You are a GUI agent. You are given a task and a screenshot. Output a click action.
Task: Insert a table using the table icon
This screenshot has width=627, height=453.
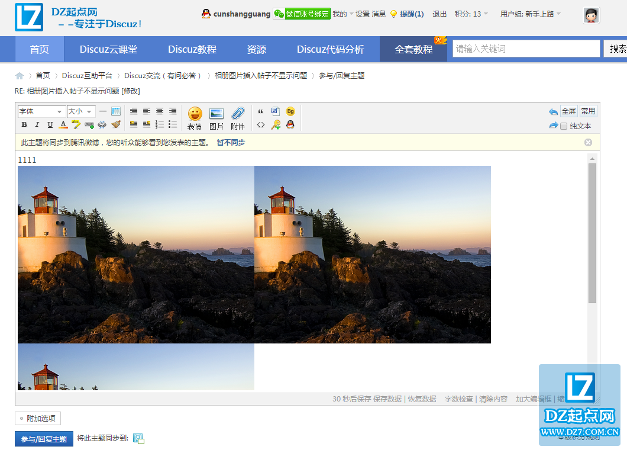pos(116,111)
